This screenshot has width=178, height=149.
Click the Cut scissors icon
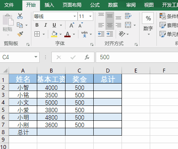click(x=20, y=16)
